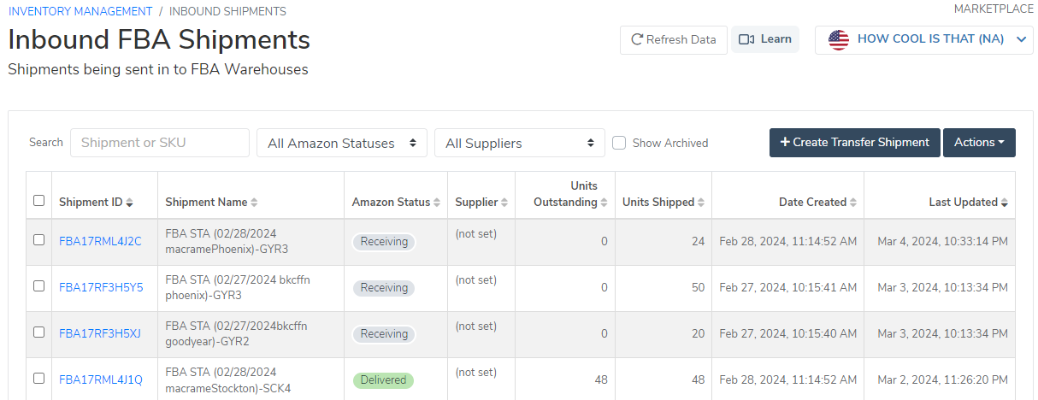The height and width of the screenshot is (400, 1038).
Task: Sort by Shipment ID column arrows
Action: [130, 203]
